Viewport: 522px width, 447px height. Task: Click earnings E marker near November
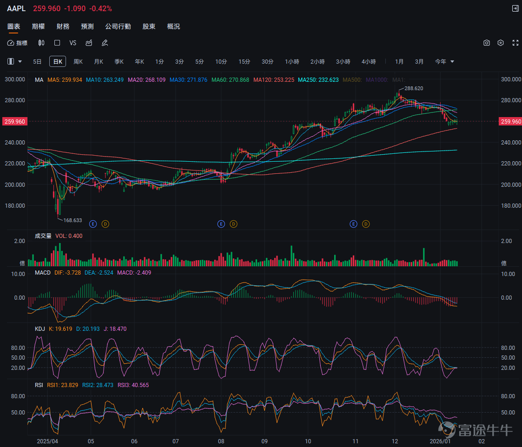[354, 224]
